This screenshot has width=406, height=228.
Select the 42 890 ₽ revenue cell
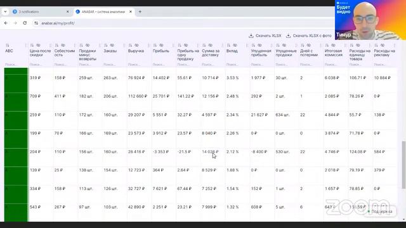136,207
